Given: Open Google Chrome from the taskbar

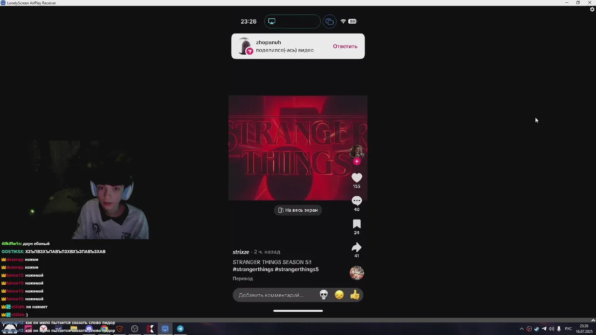Looking at the screenshot, I should tap(104, 329).
